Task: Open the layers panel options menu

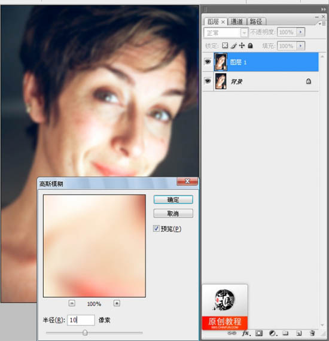Action: pos(322,23)
